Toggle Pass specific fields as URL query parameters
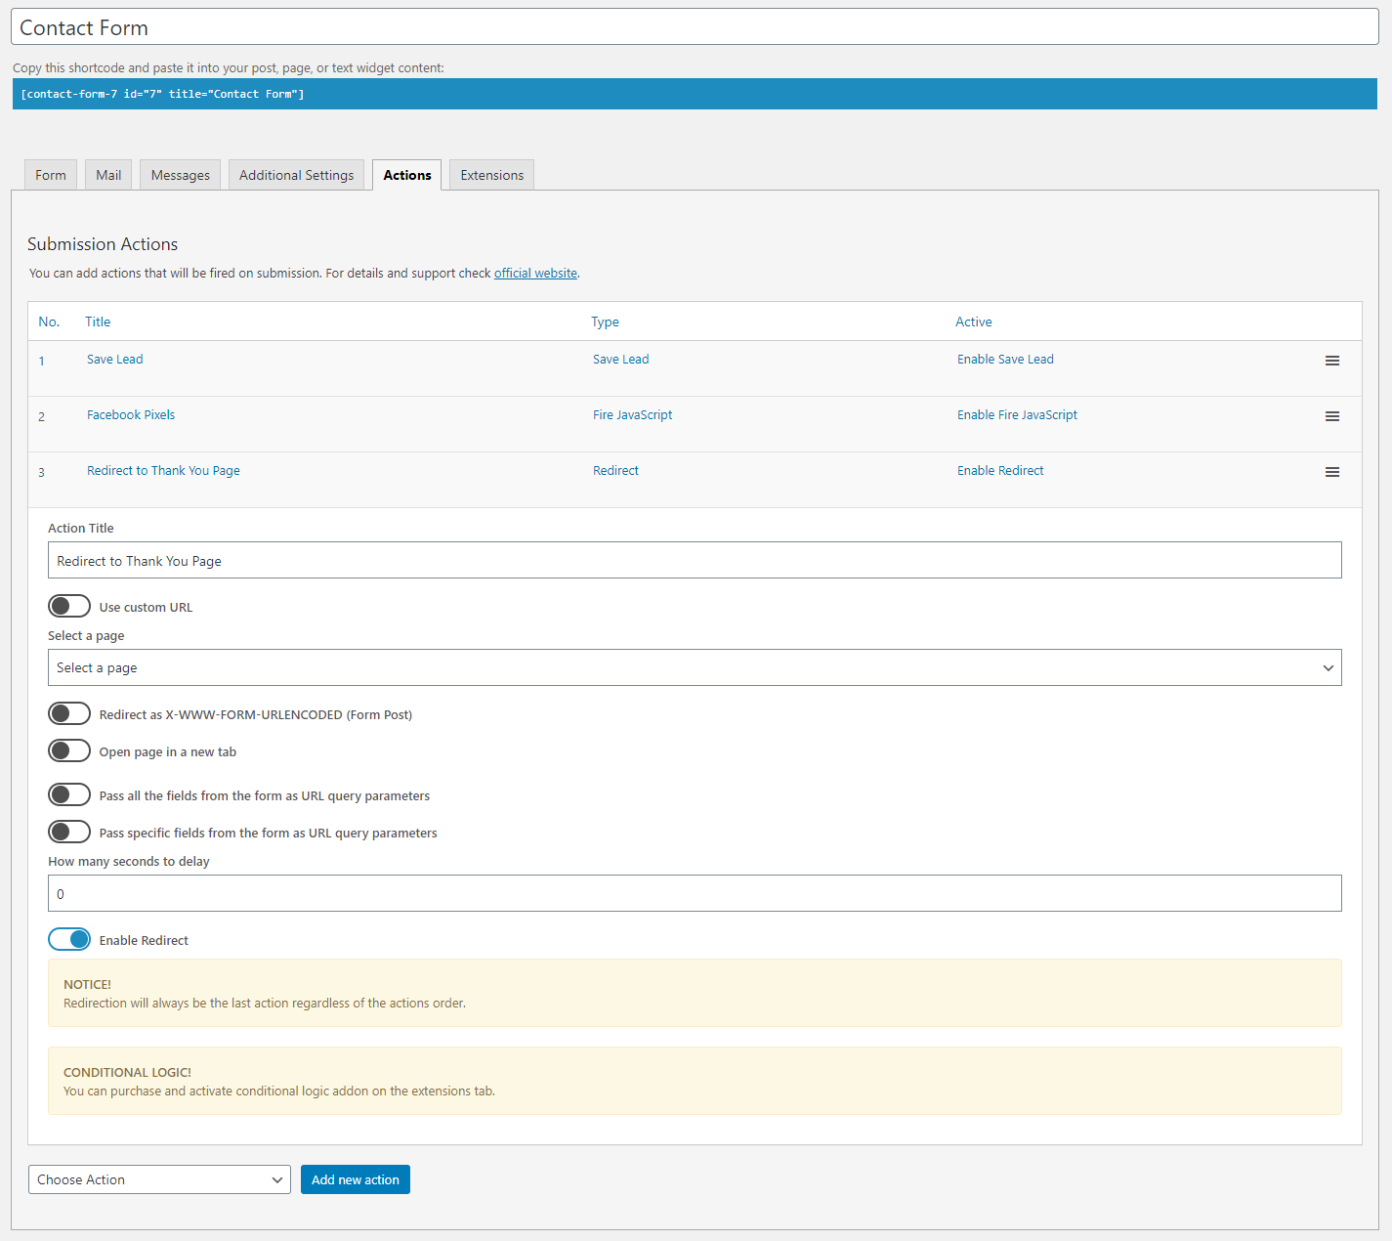This screenshot has width=1392, height=1241. 69,832
